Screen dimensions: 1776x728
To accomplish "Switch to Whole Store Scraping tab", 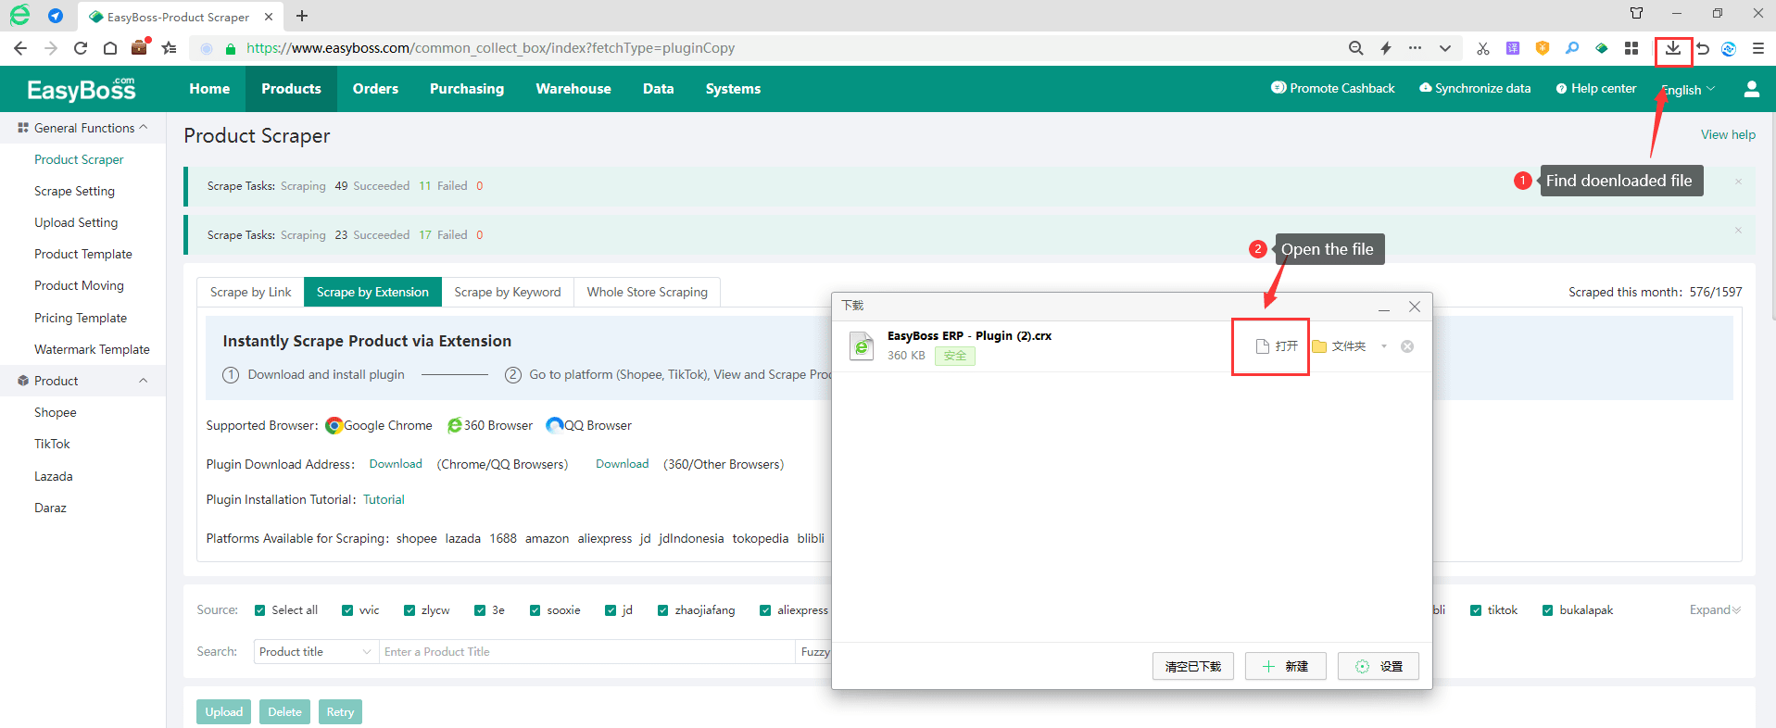I will (648, 292).
